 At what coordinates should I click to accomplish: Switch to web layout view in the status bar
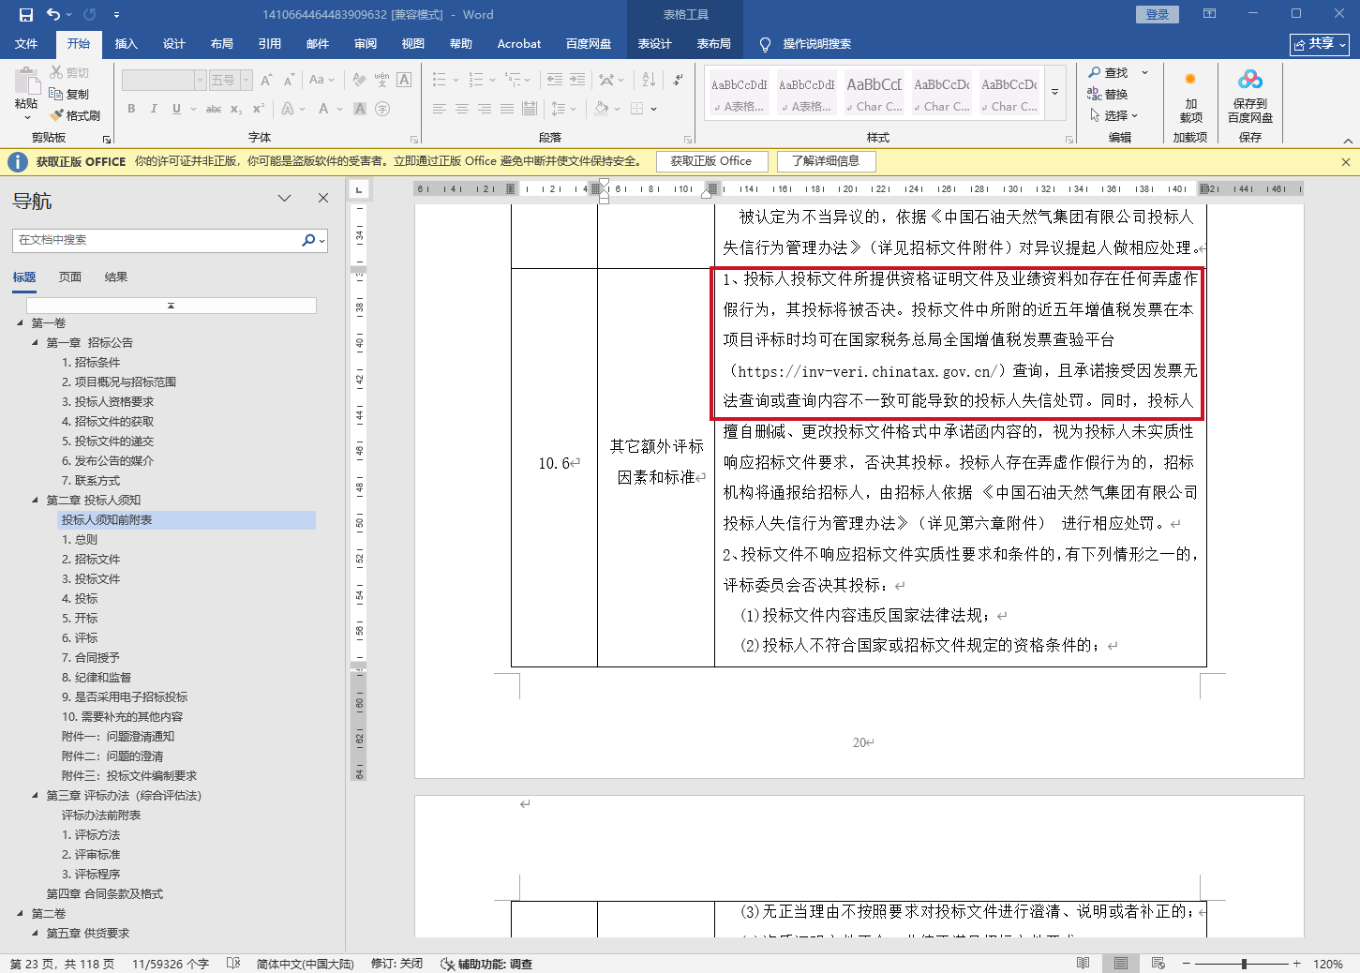(1158, 964)
